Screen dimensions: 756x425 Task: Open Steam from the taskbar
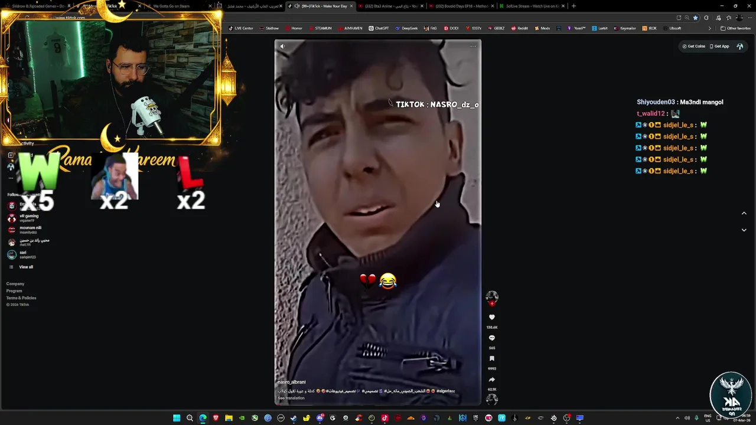click(x=294, y=418)
